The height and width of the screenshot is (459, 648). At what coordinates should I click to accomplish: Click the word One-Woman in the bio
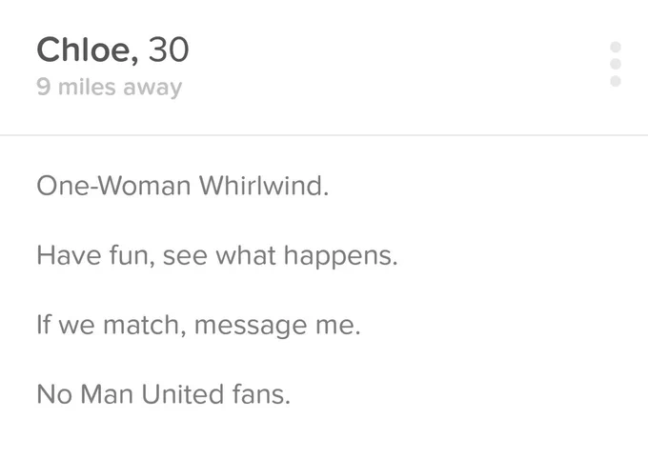tap(113, 186)
